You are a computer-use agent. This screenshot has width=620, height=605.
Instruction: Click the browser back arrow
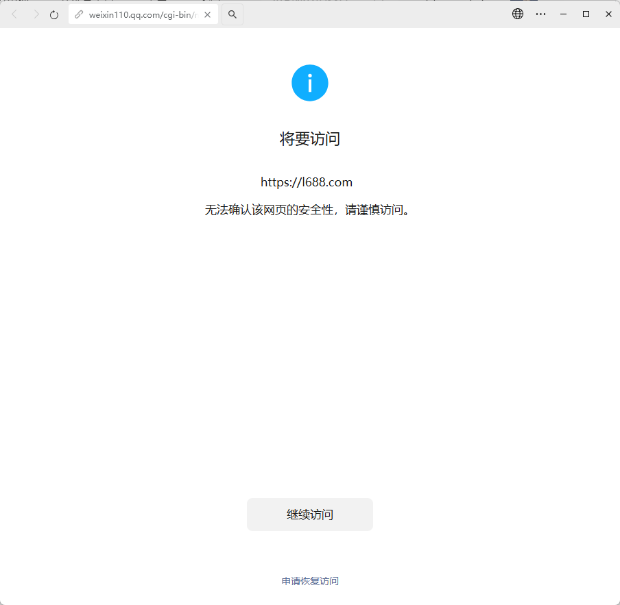tap(14, 14)
